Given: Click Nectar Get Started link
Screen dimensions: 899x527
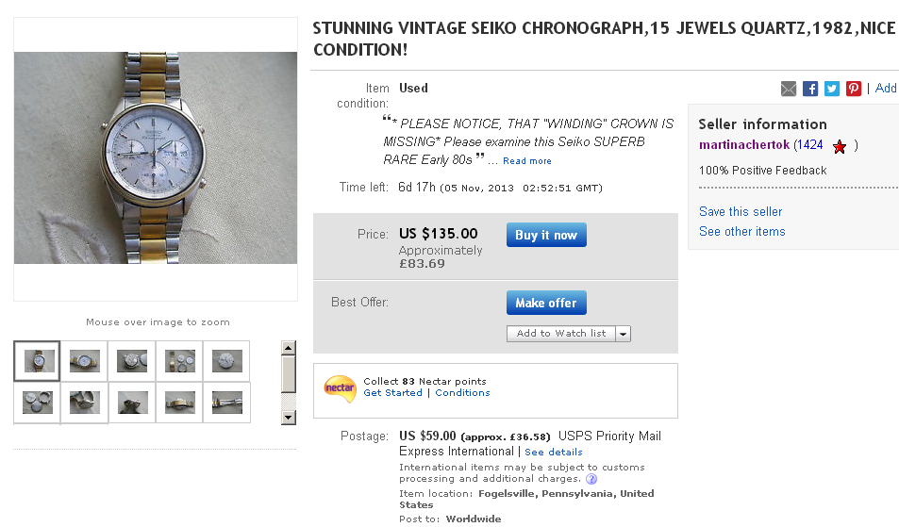Looking at the screenshot, I should [x=392, y=393].
